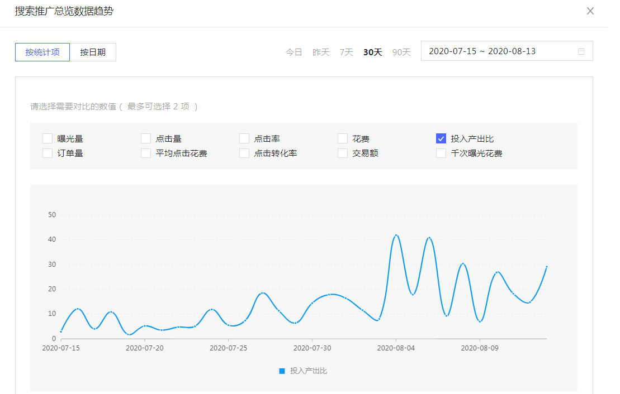Click the x-axis label 2020-08-04
Image resolution: width=620 pixels, height=394 pixels.
pos(396,348)
